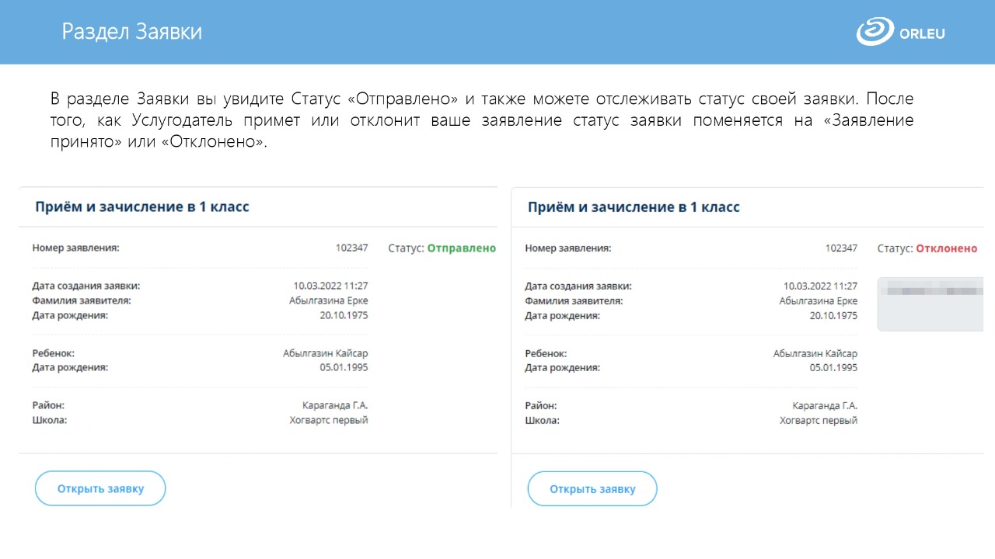
Task: Click the red Отклонено status label
Action: point(946,248)
